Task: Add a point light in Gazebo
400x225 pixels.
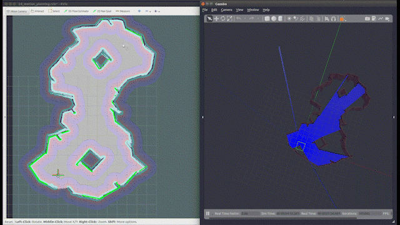Action: pyautogui.click(x=289, y=19)
